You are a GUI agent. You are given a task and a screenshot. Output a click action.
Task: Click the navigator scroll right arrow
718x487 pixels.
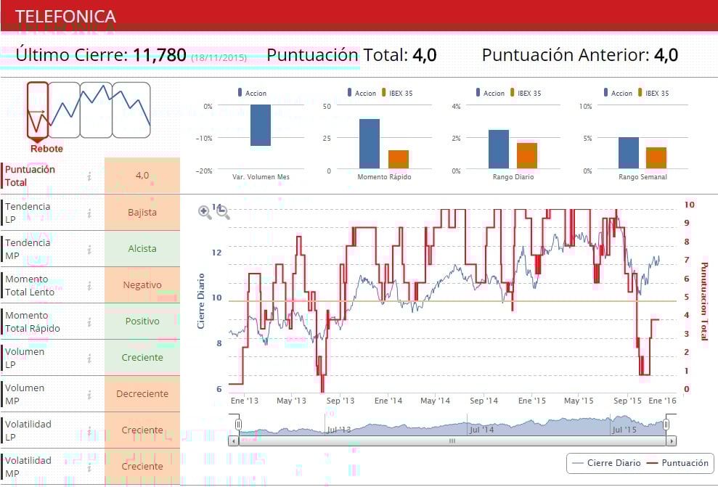tap(672, 441)
